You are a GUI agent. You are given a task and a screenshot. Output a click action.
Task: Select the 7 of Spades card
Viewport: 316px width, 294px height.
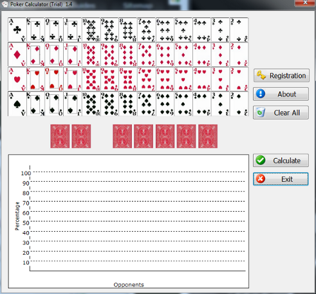tap(147, 104)
